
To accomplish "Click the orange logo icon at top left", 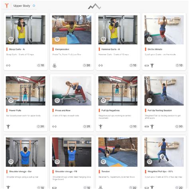I will coord(7,6).
